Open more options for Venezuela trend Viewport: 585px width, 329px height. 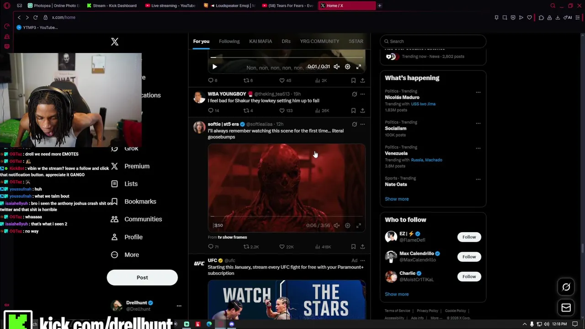point(478,148)
